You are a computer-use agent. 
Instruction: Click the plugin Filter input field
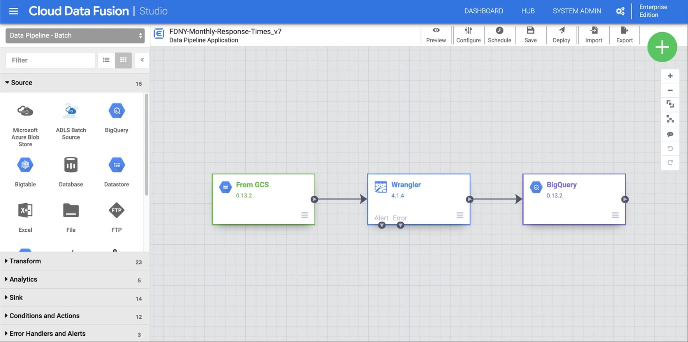pos(51,60)
